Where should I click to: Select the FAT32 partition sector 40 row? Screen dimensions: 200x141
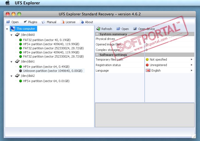(x=47, y=40)
